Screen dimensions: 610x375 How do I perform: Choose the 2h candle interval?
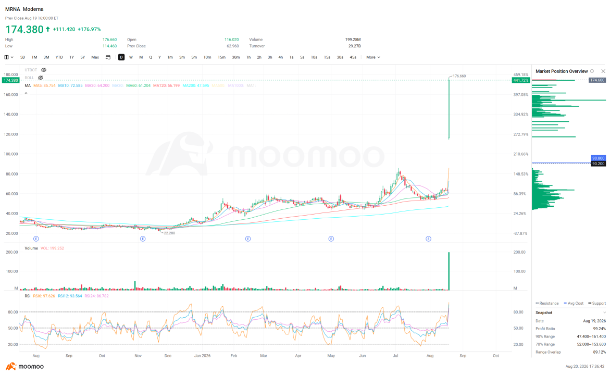pyautogui.click(x=259, y=57)
